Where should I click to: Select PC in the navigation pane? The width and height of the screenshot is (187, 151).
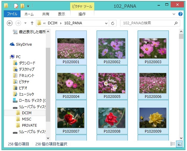click(x=18, y=57)
